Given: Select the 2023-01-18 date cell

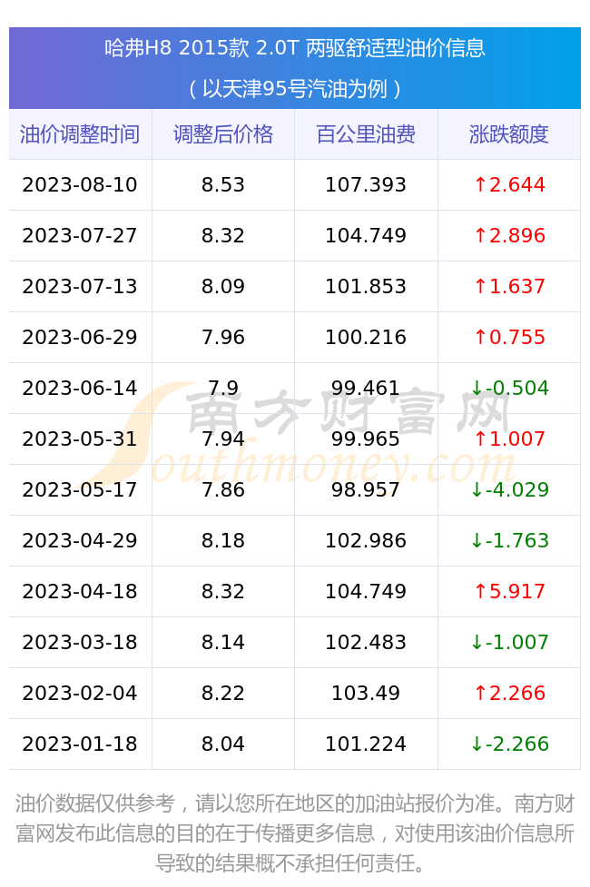Looking at the screenshot, I should click(x=80, y=744).
